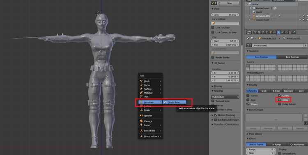308x155 pixels.
Task: Enable Lock to Cursor checkbox
Action: pos(213,27)
